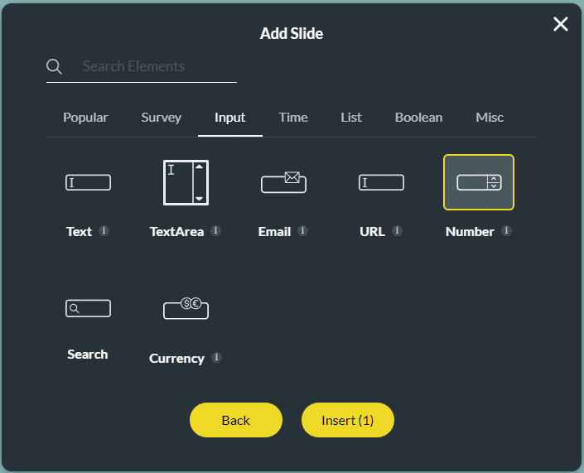The height and width of the screenshot is (473, 584).
Task: Click the magnifier search icon
Action: click(x=54, y=66)
